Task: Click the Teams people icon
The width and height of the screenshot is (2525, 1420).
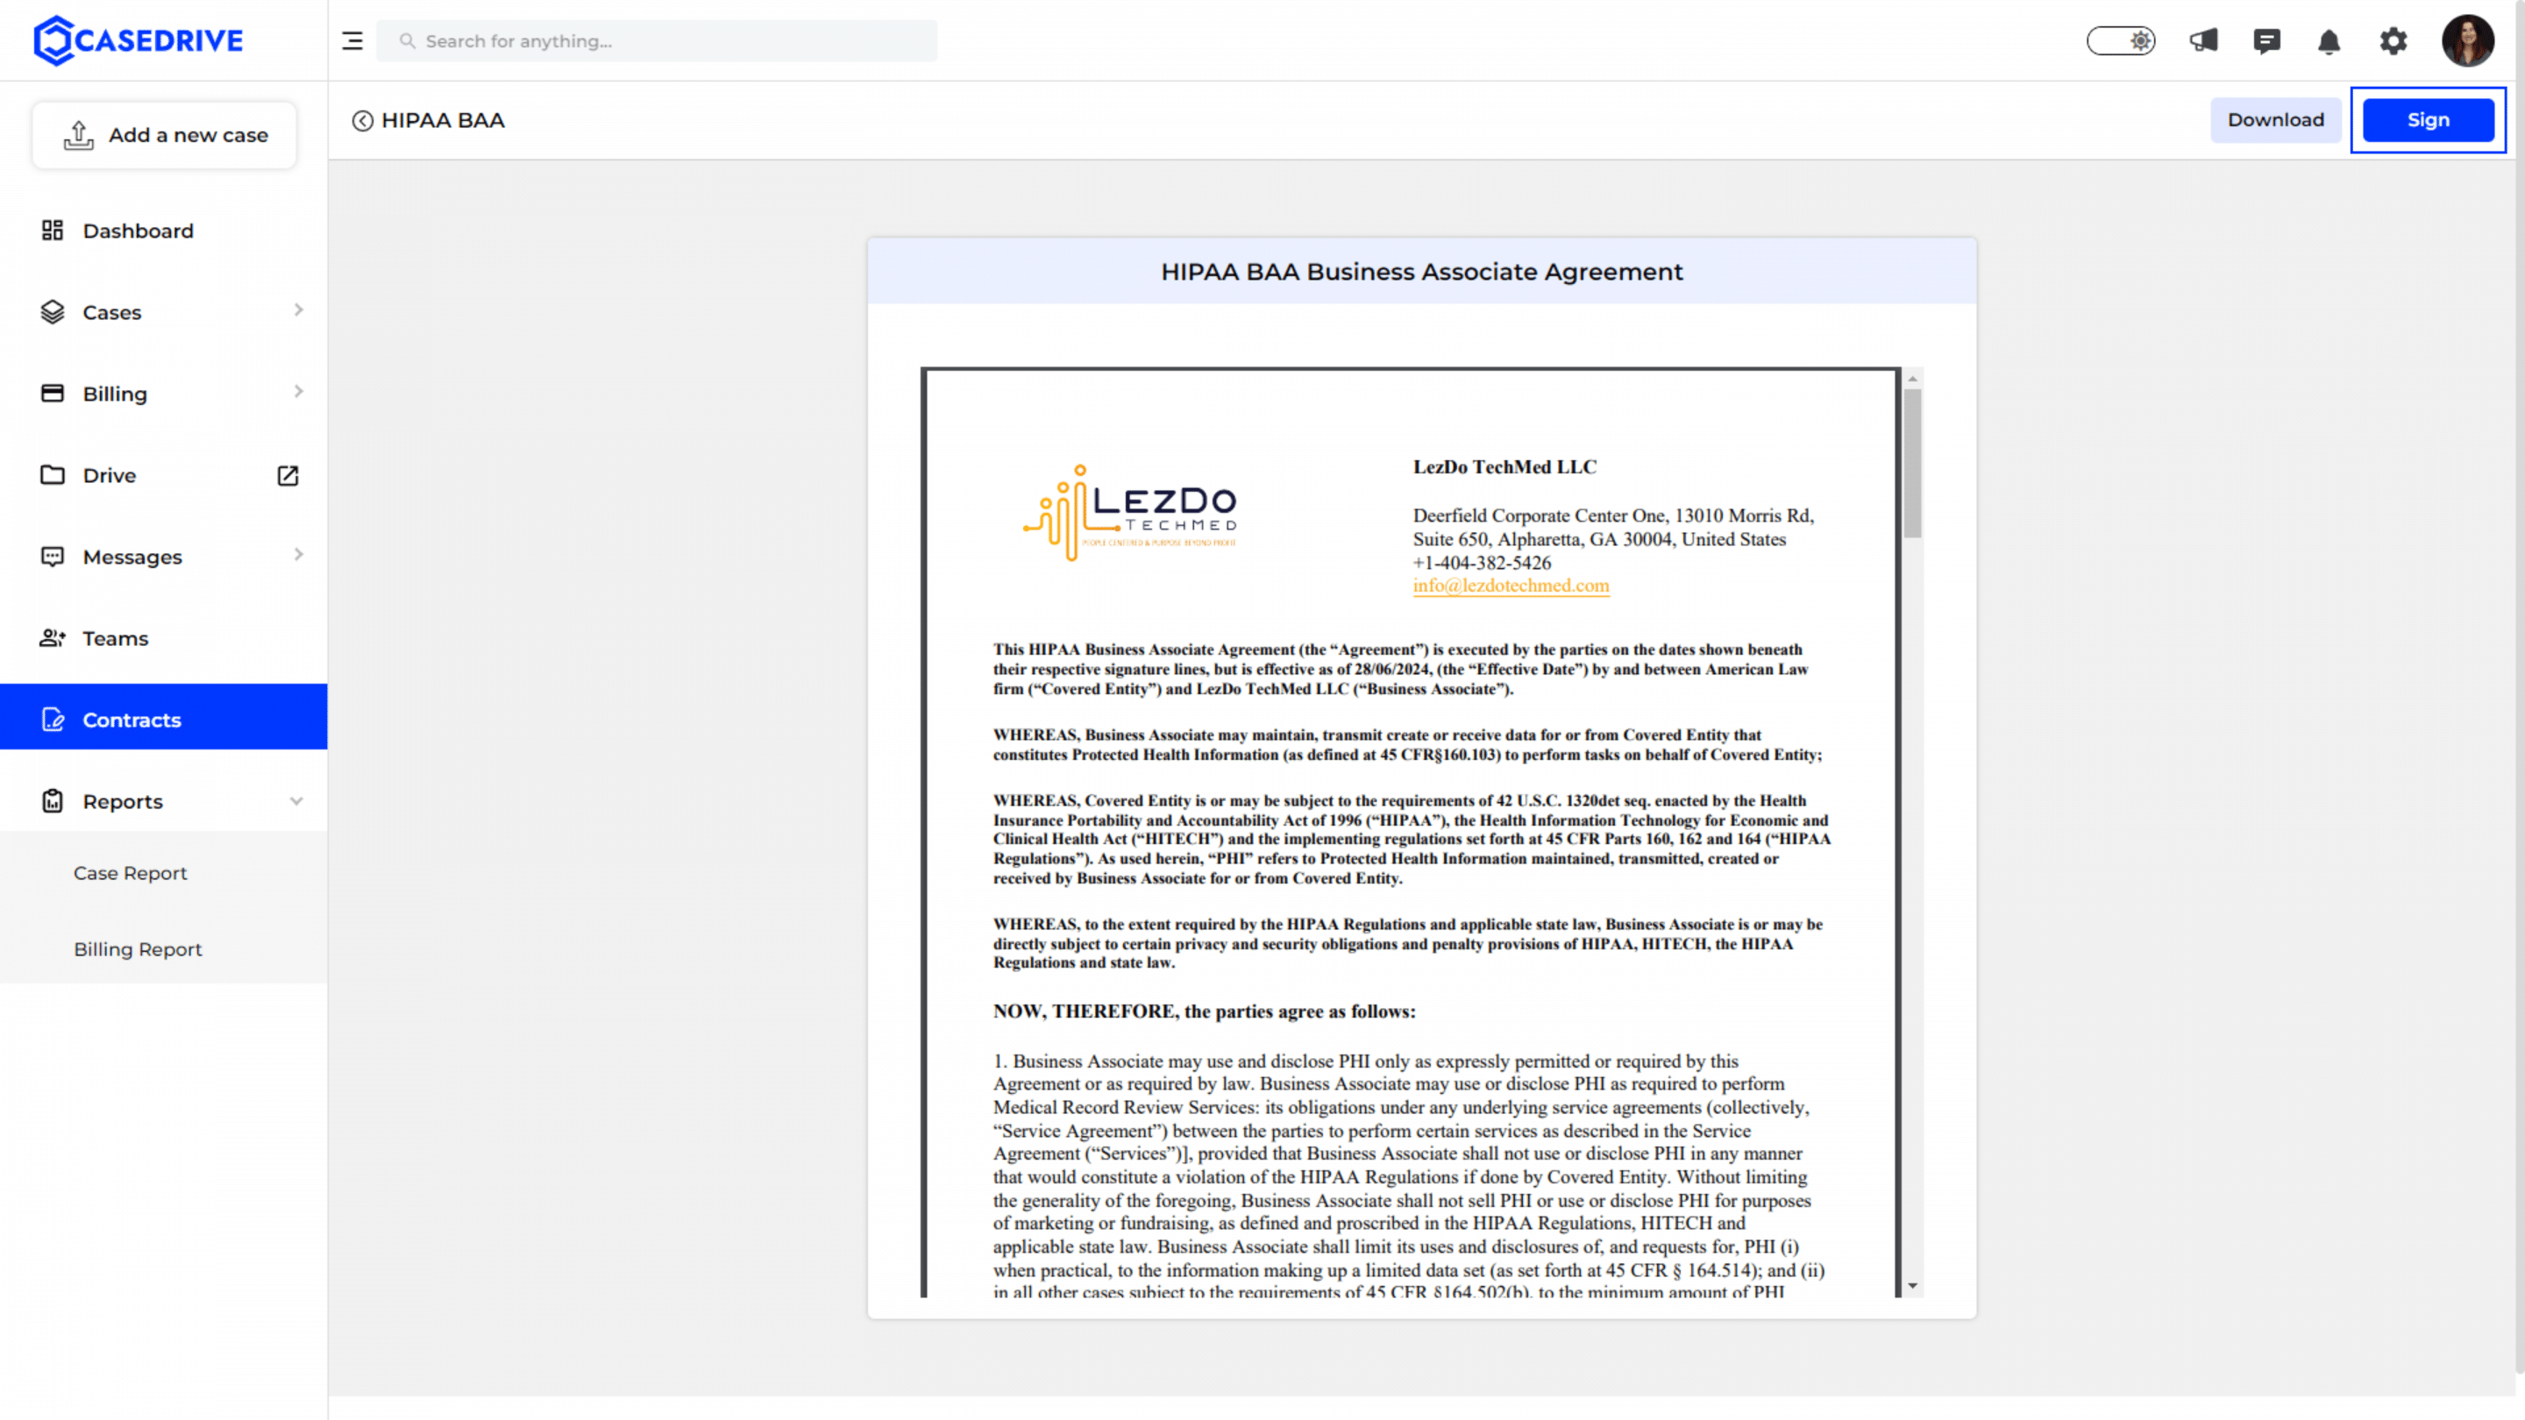Action: click(52, 638)
